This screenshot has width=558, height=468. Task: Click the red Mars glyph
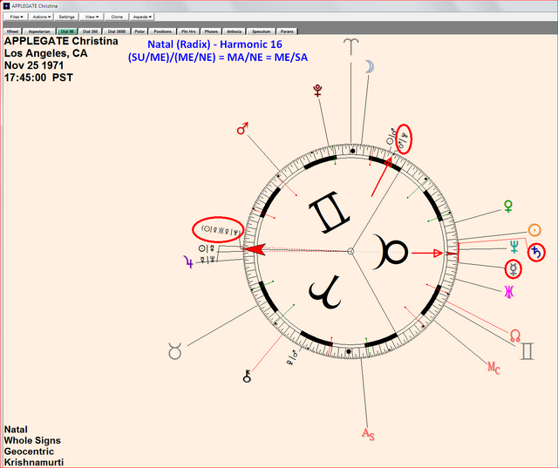(x=242, y=128)
